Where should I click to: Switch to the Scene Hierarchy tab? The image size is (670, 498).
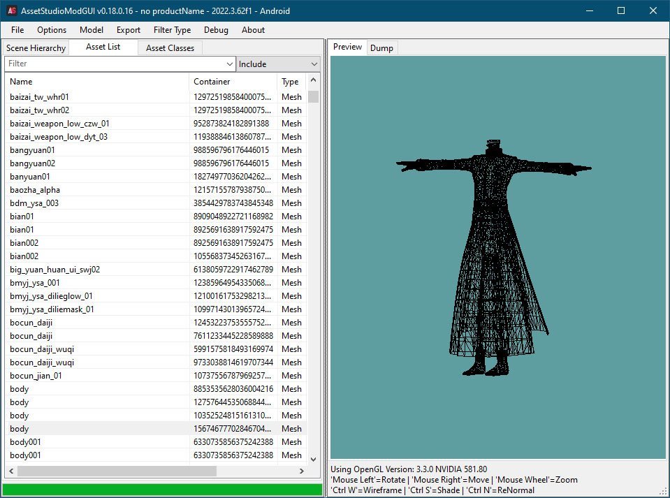[x=36, y=48]
